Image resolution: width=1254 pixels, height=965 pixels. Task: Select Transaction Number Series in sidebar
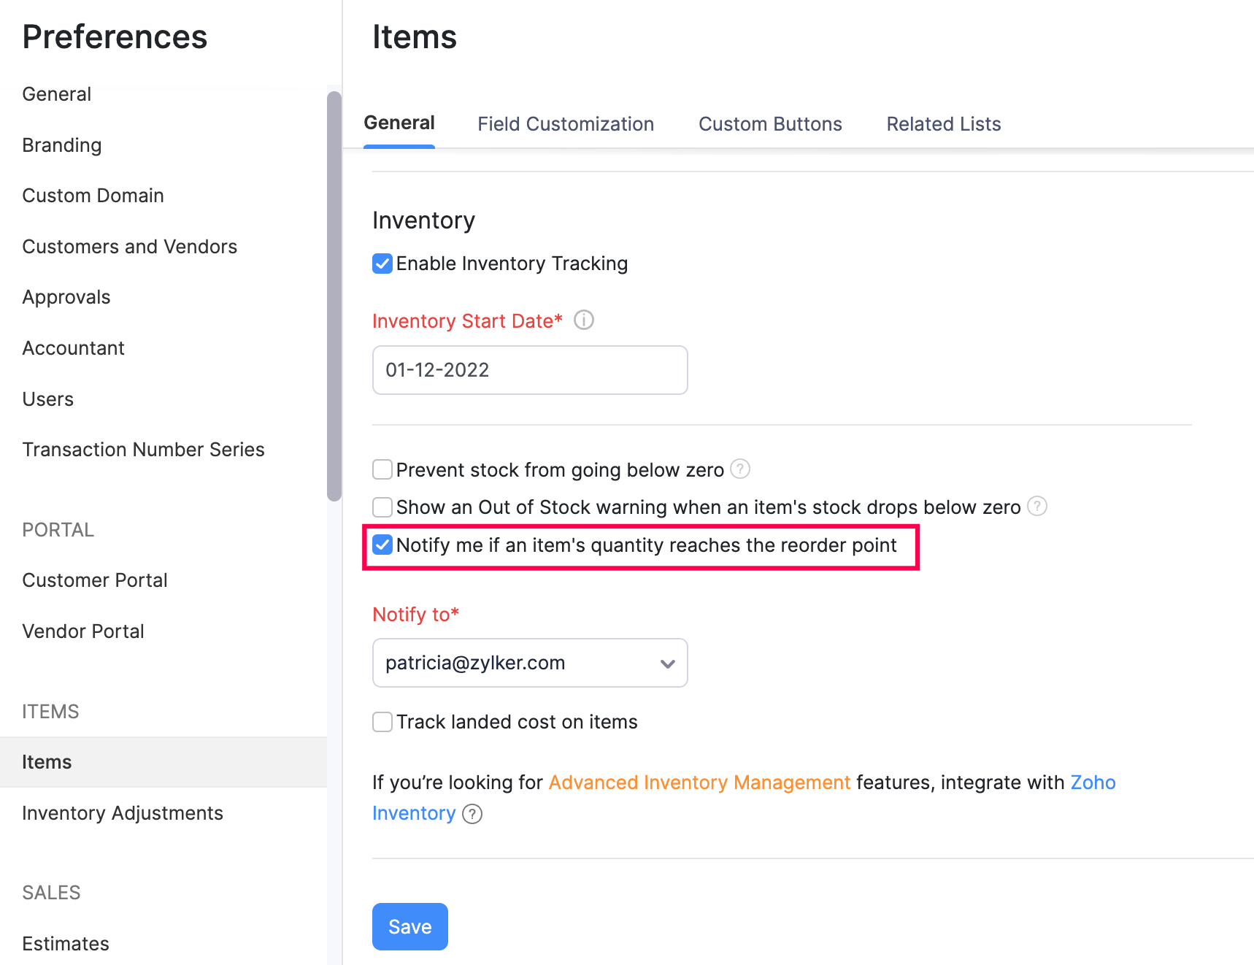[x=143, y=449]
